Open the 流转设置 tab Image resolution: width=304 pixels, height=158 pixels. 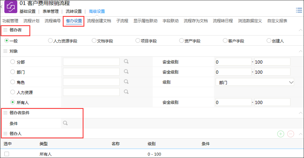[74, 12]
